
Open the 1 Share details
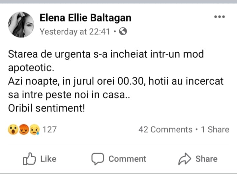pyautogui.click(x=215, y=130)
